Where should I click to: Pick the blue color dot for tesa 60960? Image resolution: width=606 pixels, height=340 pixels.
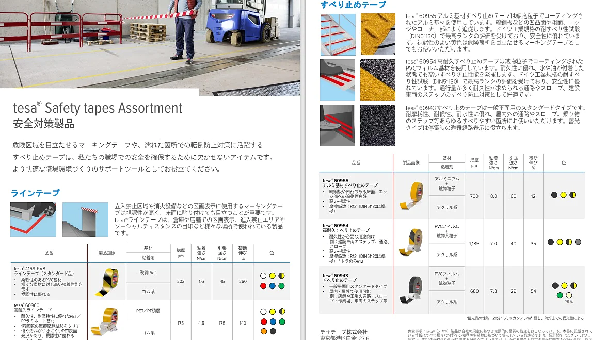[273, 321]
